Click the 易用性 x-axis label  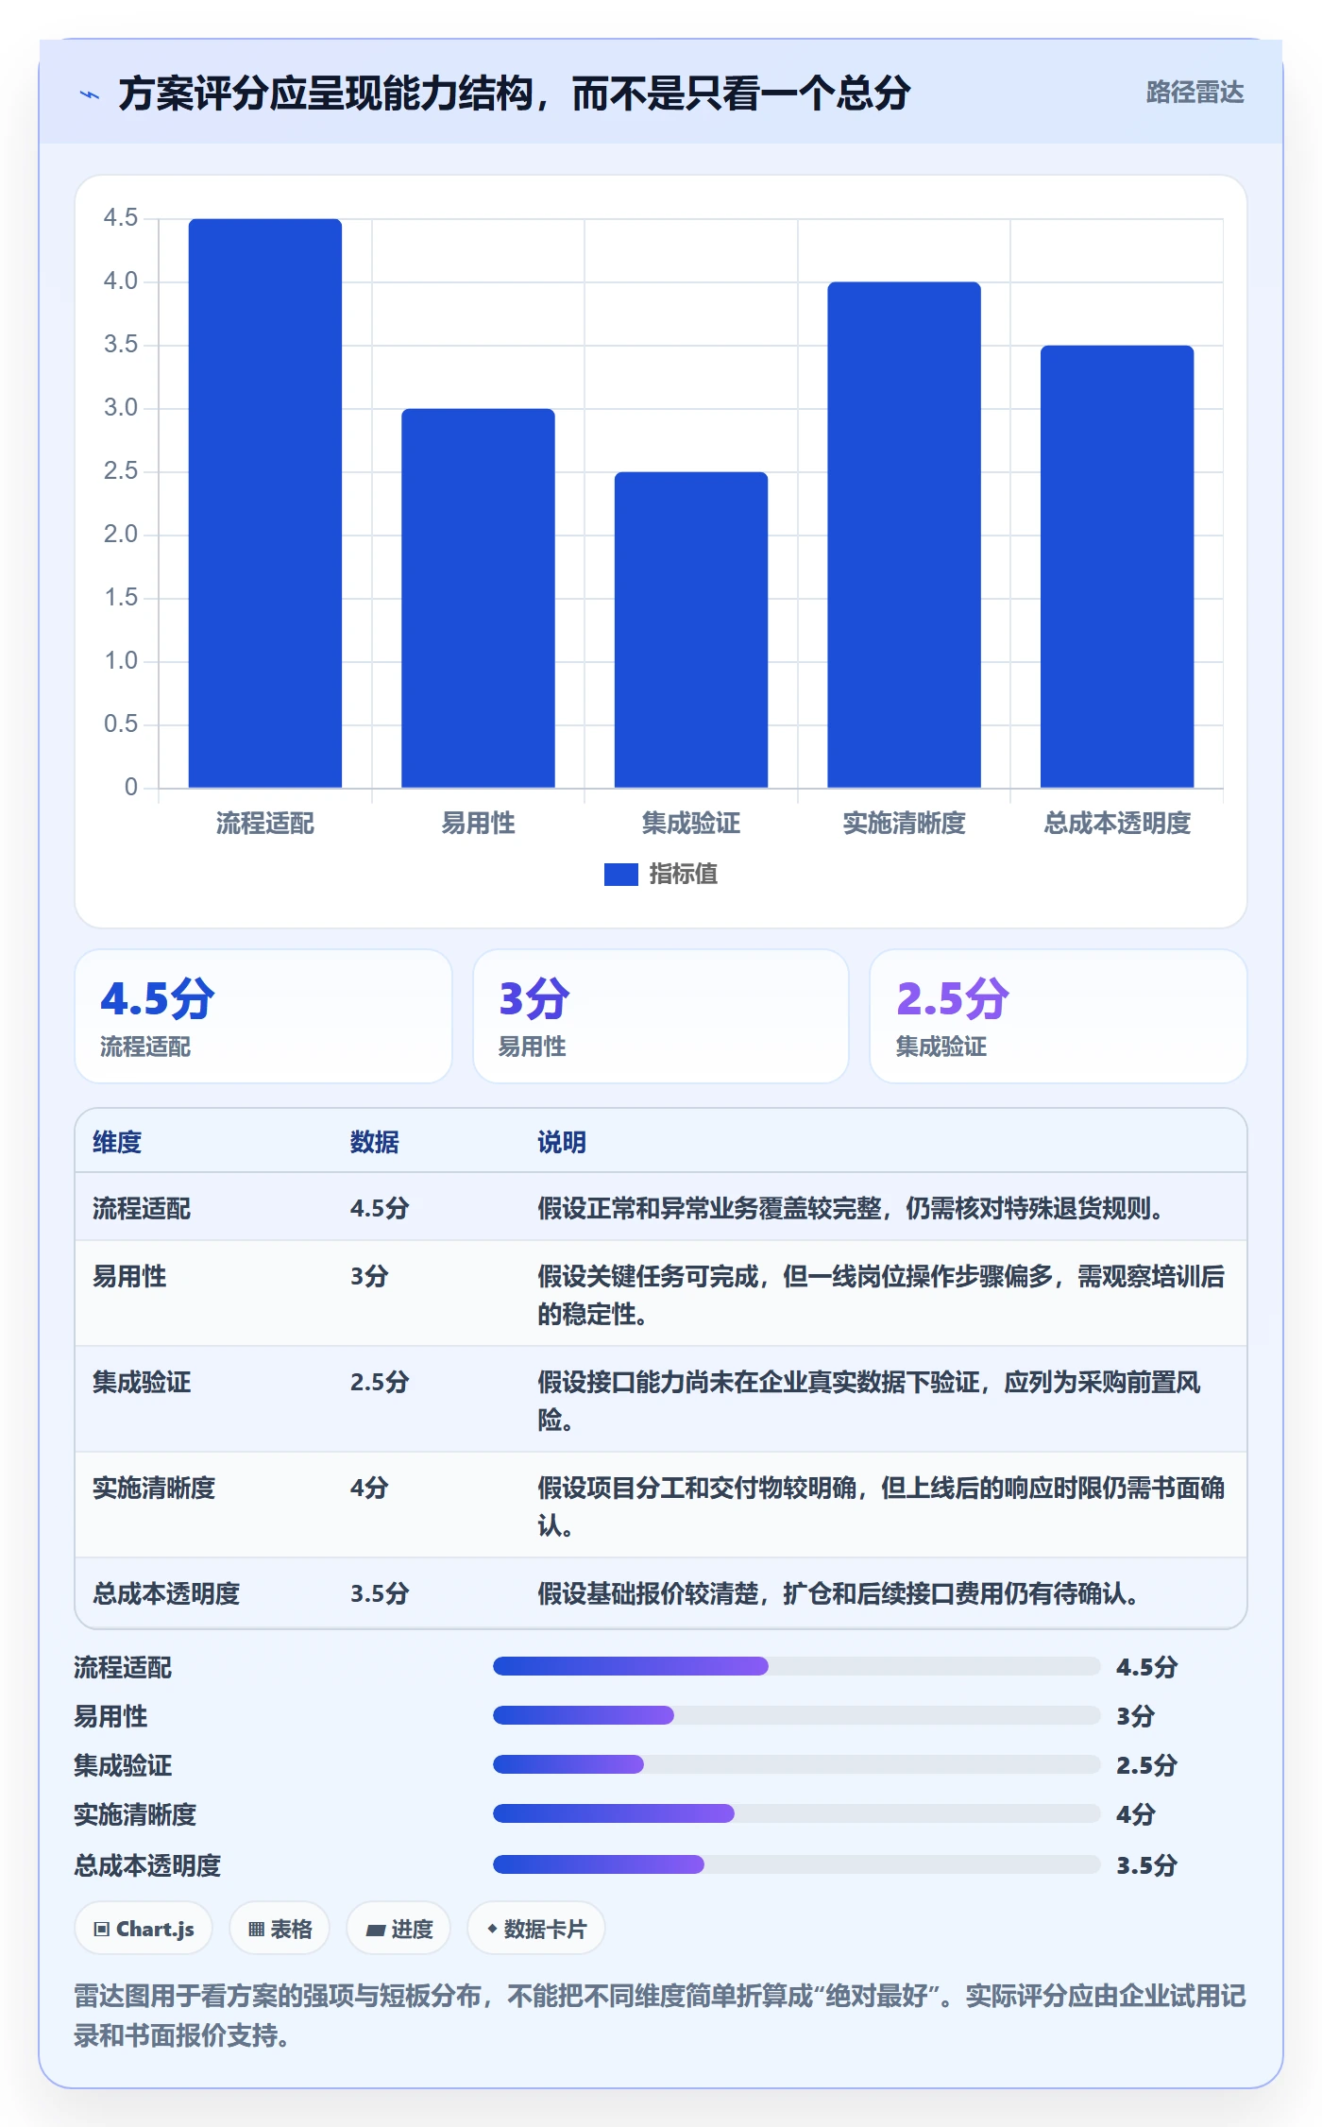click(x=478, y=824)
